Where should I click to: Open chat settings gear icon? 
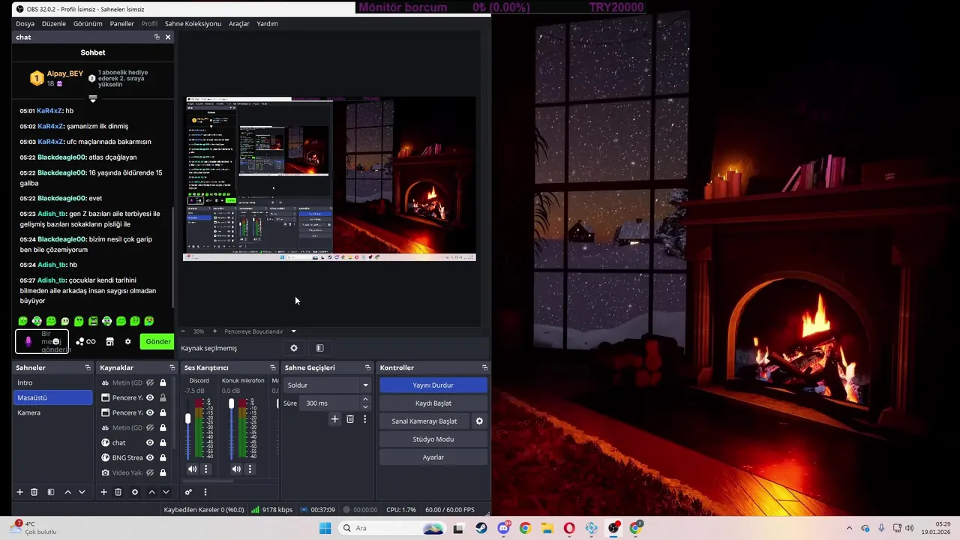point(127,341)
